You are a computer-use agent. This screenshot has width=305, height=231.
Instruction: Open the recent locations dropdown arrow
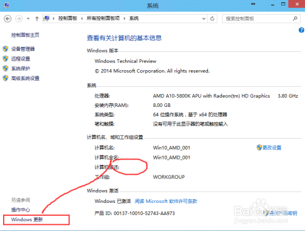click(x=28, y=19)
